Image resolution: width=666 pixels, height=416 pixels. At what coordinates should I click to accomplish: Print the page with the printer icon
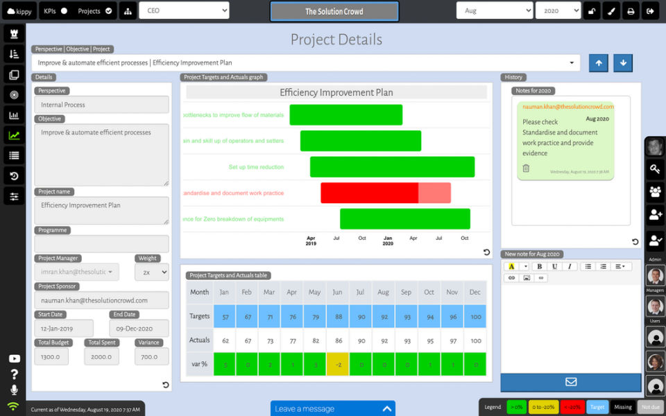pos(631,11)
